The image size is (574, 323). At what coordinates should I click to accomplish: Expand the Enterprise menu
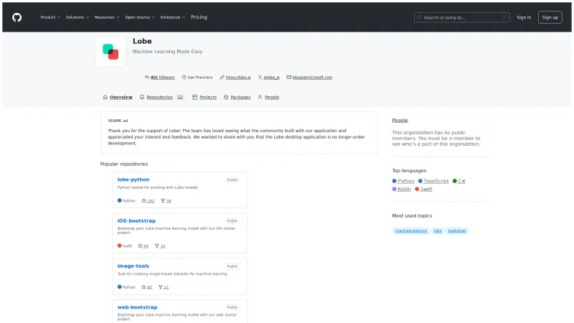coord(172,17)
